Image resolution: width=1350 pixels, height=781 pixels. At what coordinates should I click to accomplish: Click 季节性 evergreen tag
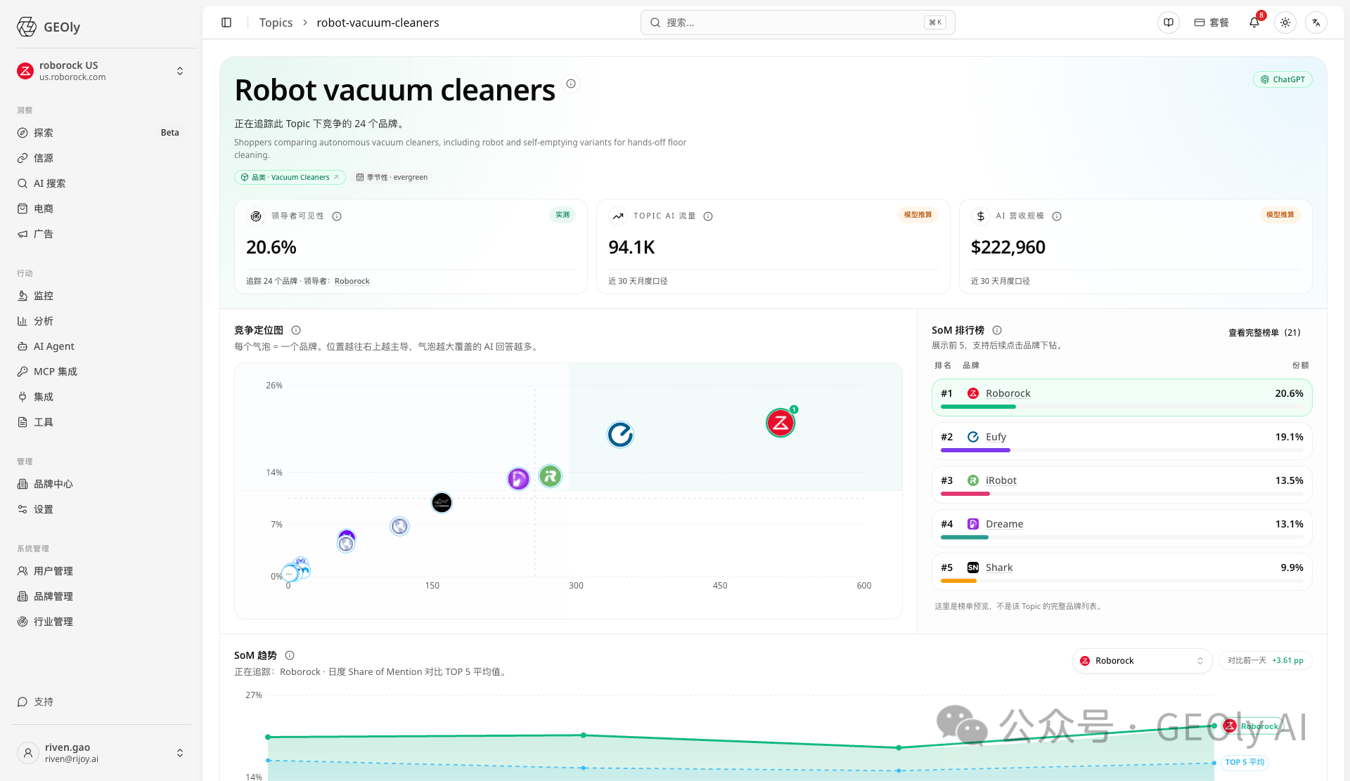[392, 177]
